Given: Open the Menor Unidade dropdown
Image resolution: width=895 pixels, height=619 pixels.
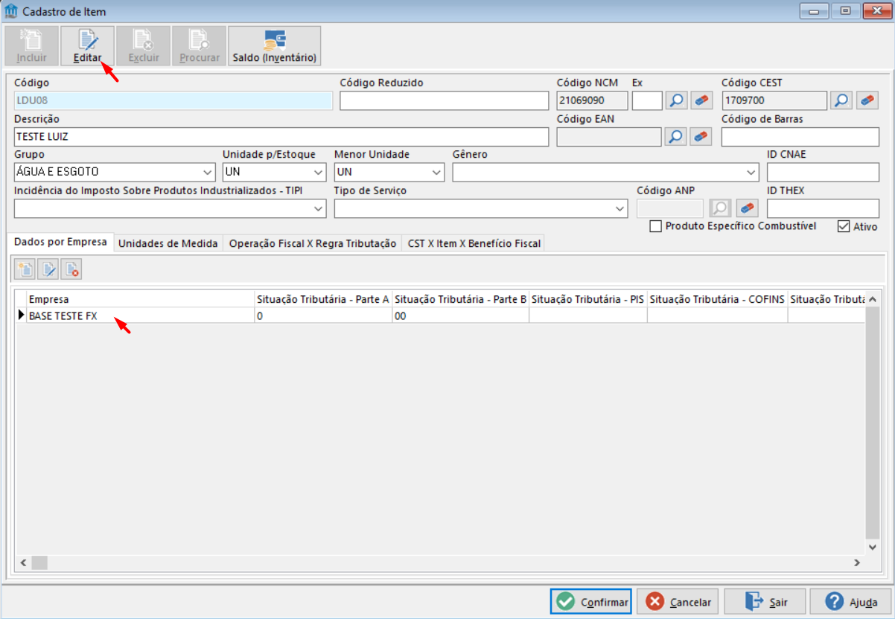Looking at the screenshot, I should 436,173.
